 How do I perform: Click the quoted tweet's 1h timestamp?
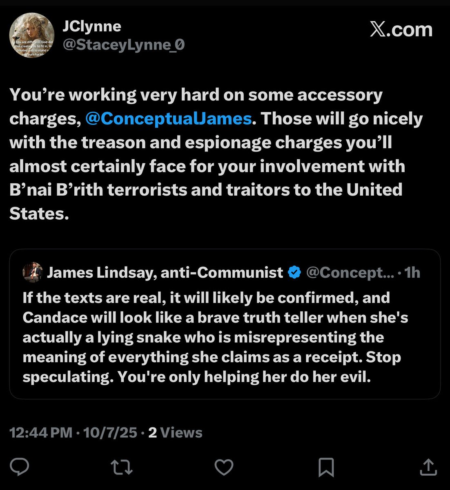click(412, 272)
